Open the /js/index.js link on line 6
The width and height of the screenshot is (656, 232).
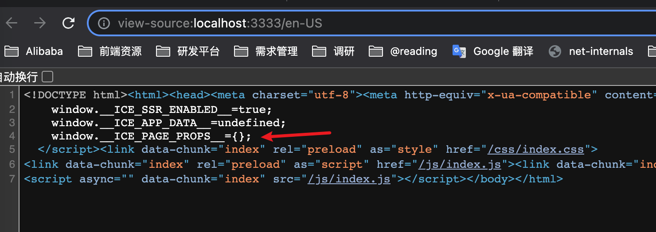point(460,164)
